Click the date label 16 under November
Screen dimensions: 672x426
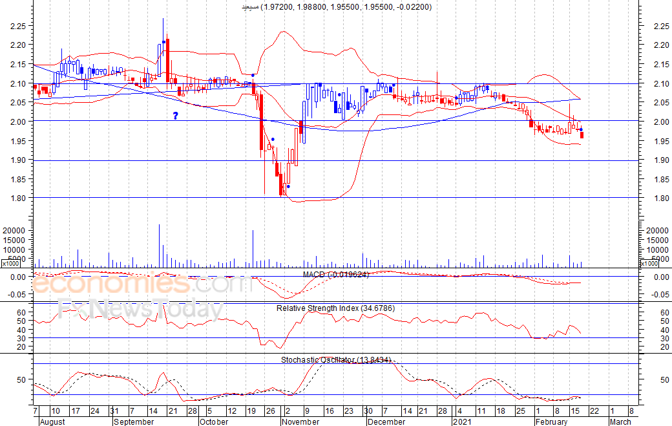click(x=329, y=411)
